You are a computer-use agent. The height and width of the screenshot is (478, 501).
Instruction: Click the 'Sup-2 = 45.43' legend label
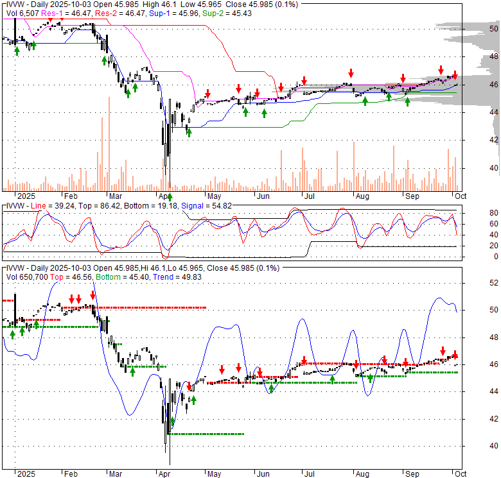tap(227, 13)
